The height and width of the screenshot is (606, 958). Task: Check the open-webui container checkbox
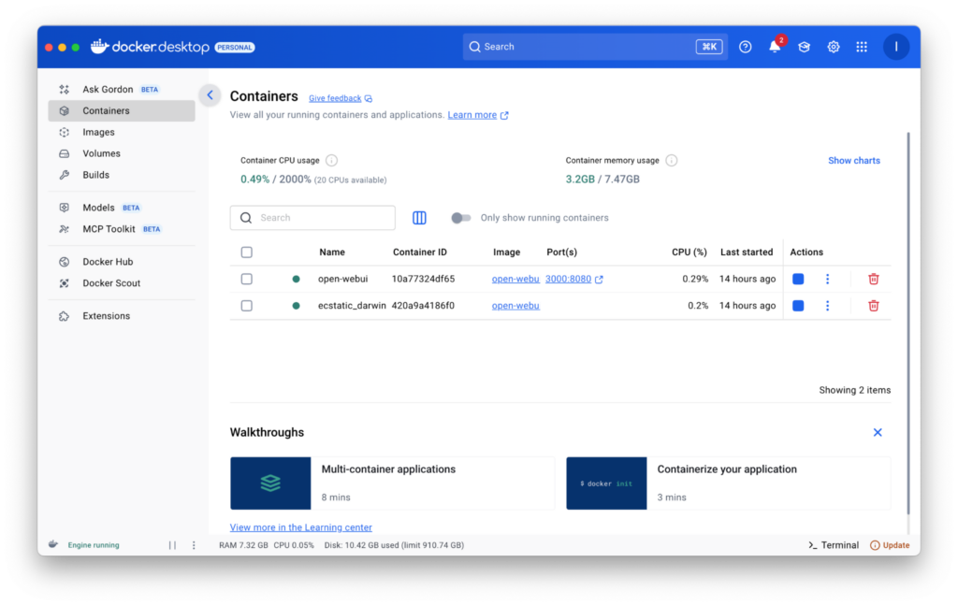(x=247, y=279)
